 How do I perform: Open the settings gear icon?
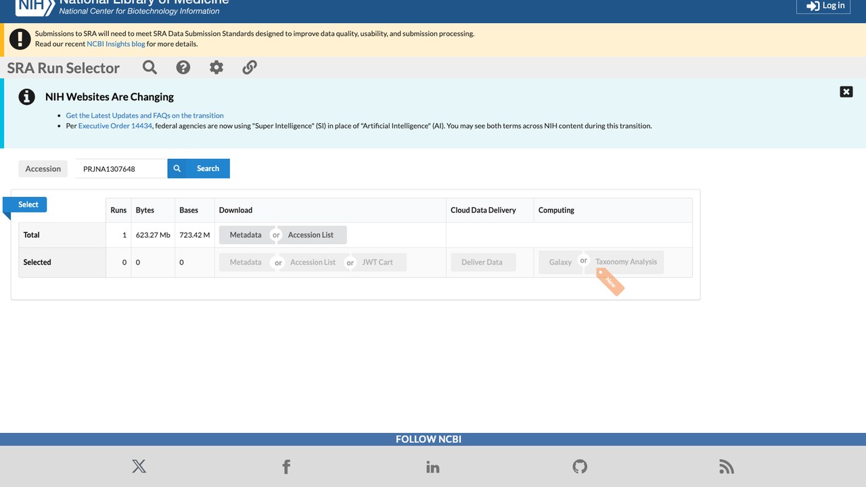[216, 67]
